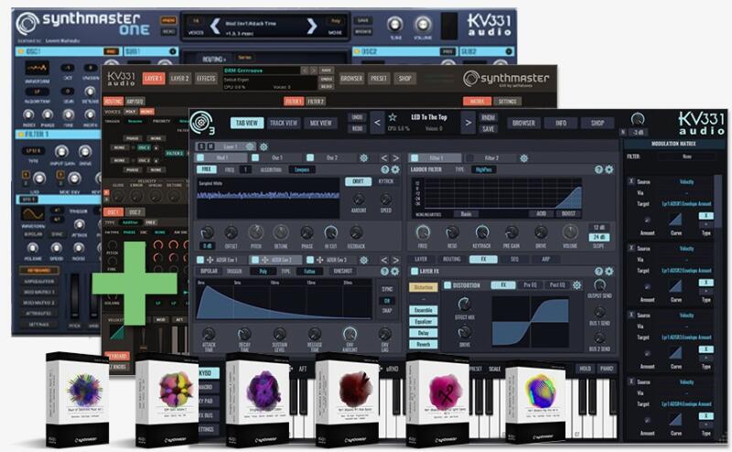The image size is (732, 452).
Task: Click the ladder filter FREQ knob
Action: point(422,232)
